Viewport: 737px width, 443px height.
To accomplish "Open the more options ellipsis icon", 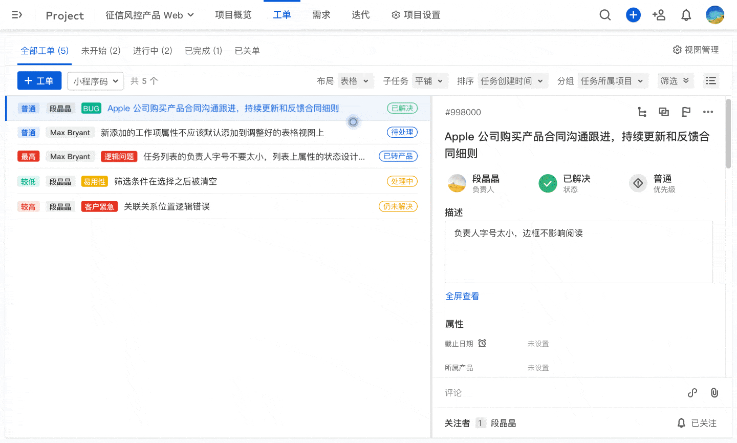I will [708, 112].
